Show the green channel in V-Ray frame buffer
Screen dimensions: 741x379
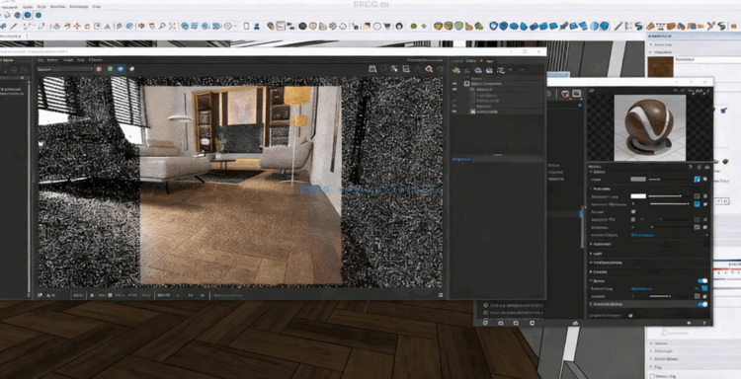[110, 69]
